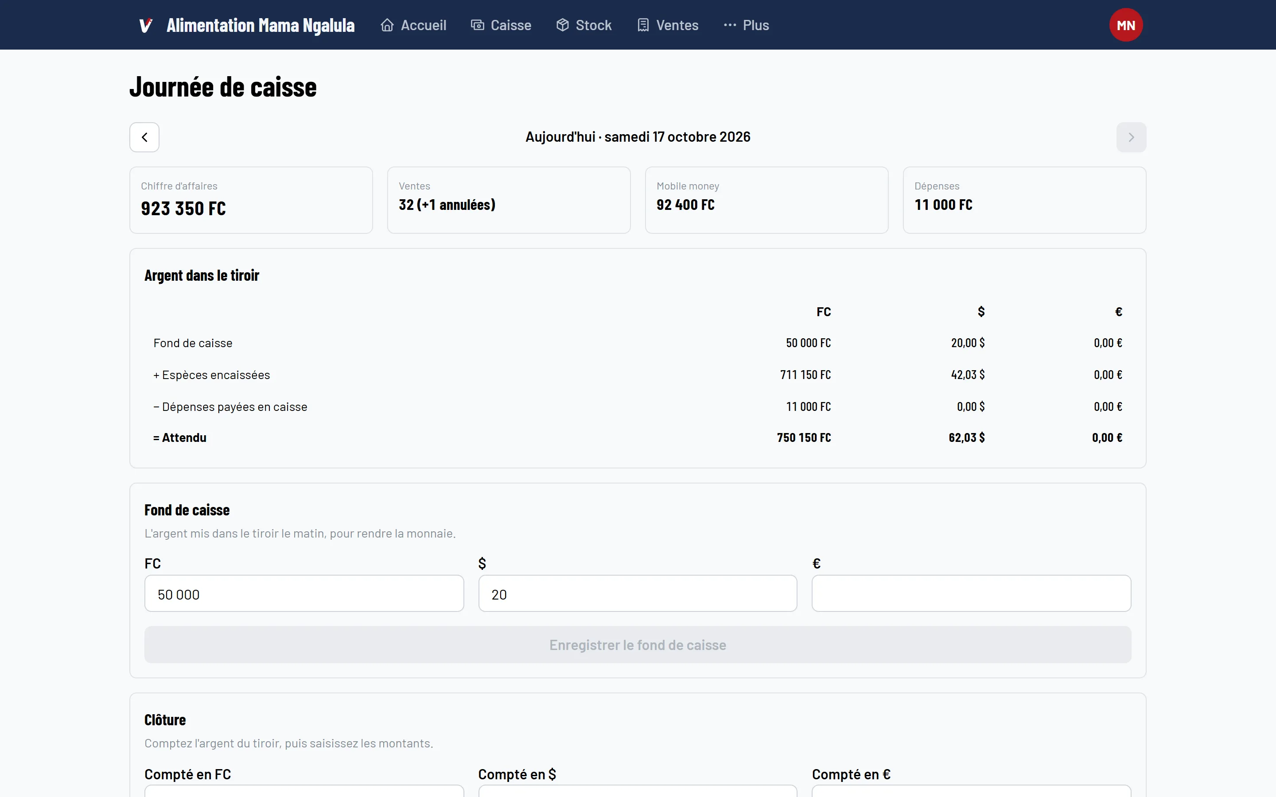
Task: Select the Dépenses 11 000 FC card
Action: point(1024,200)
